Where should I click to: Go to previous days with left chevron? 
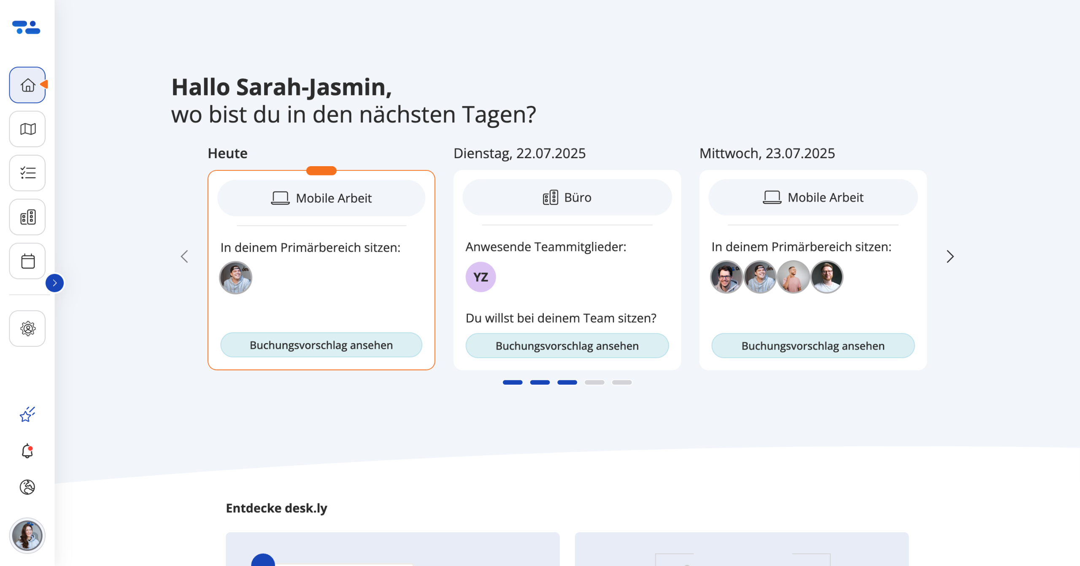point(184,256)
